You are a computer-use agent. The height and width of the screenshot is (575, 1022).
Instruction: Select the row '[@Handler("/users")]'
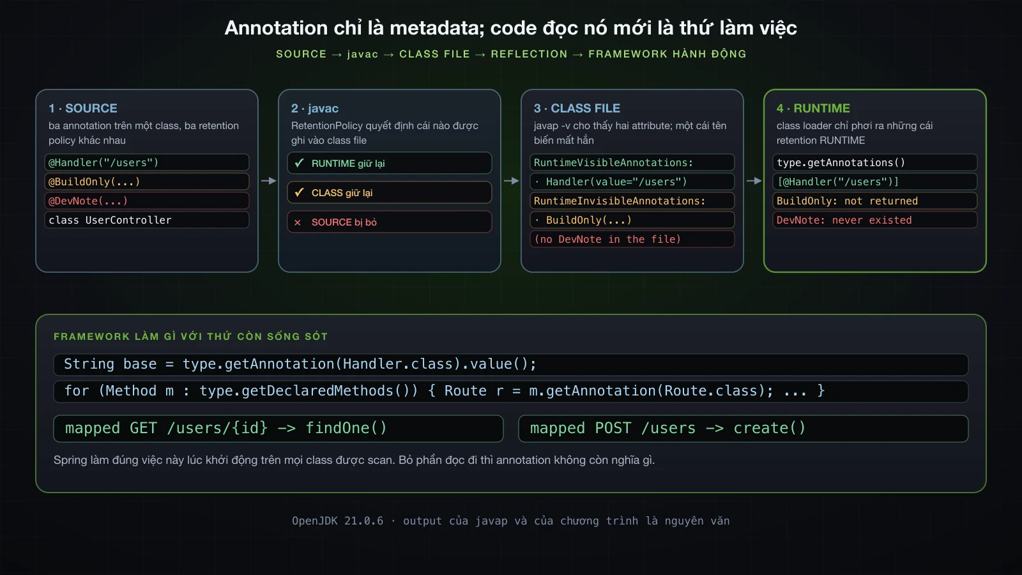875,181
